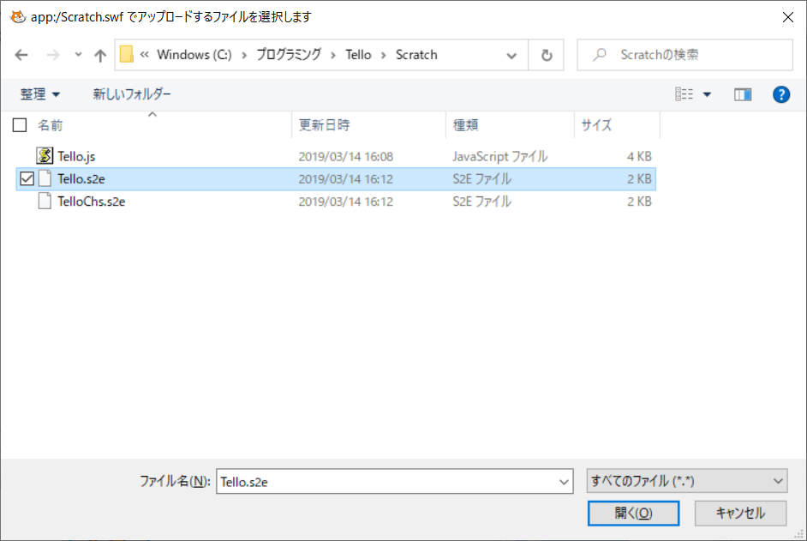Screen dimensions: 807x541
Task: Click the Tello.s2e file icon
Action: (45, 178)
